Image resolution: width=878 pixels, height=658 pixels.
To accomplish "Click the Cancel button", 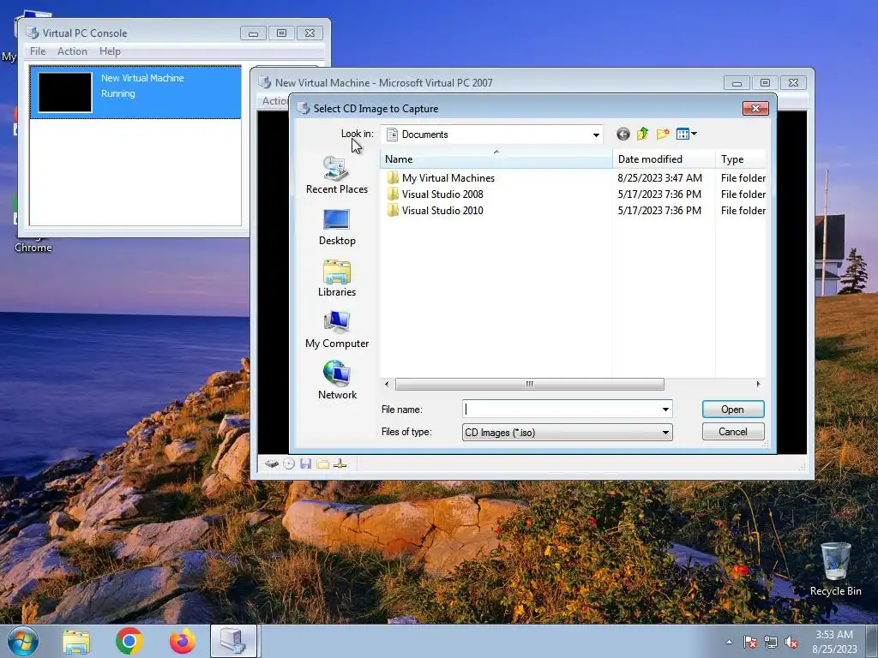I will coord(733,432).
